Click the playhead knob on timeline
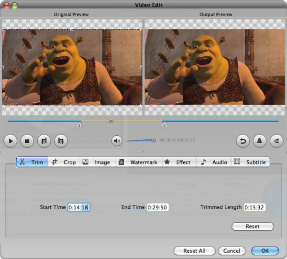This screenshot has height=259, width=287. (110, 121)
